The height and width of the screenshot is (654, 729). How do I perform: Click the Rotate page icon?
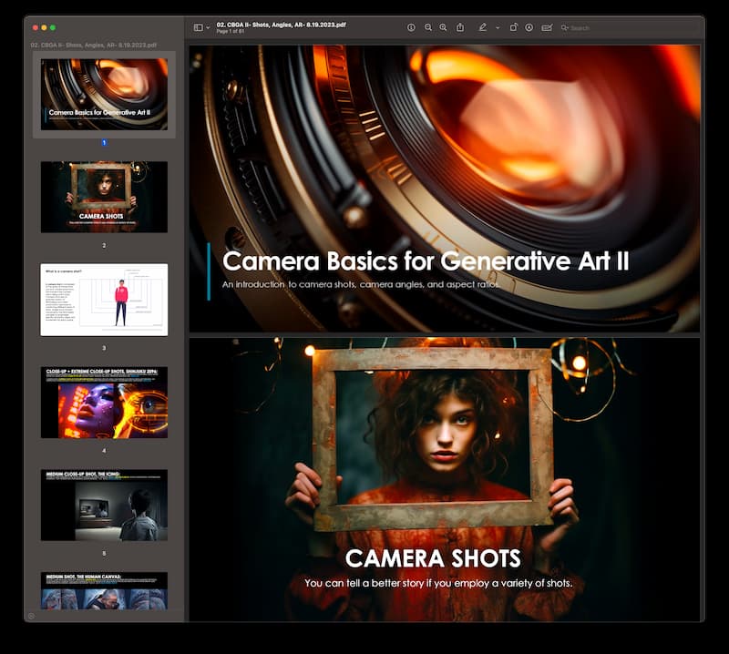coord(514,27)
